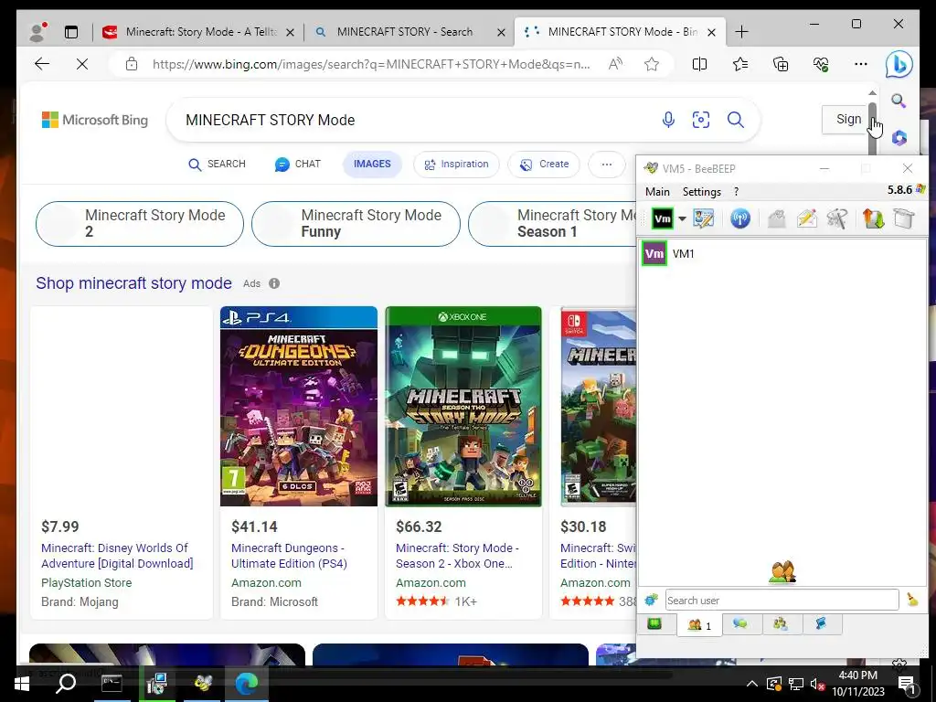
Task: Click the Edge back arrow
Action: click(x=42, y=64)
